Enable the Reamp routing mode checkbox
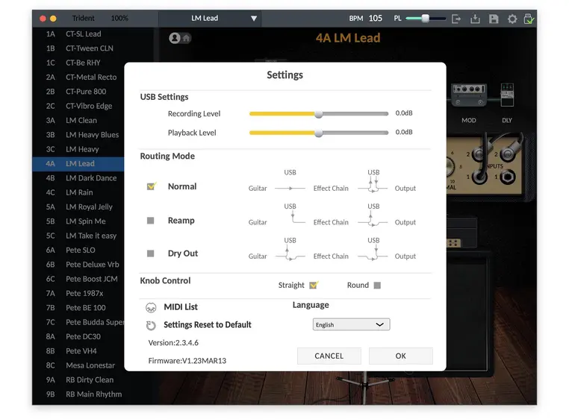This screenshot has width=569, height=419. point(151,221)
